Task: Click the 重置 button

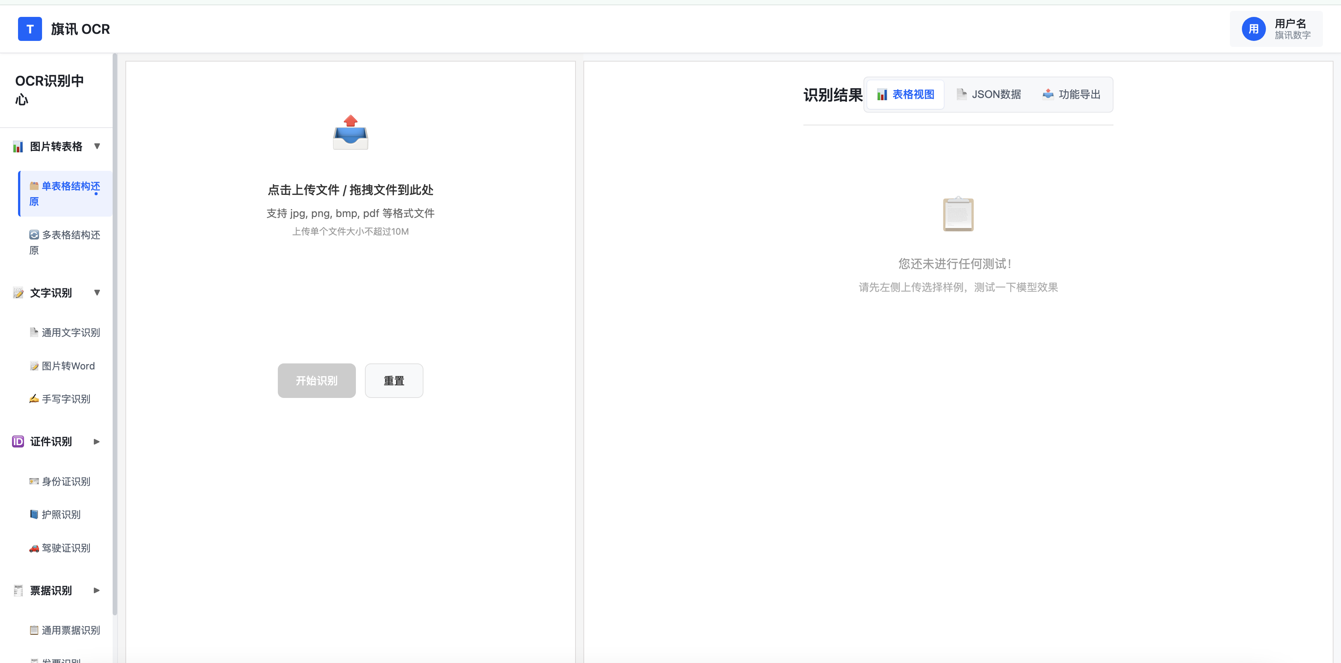Action: (x=394, y=380)
